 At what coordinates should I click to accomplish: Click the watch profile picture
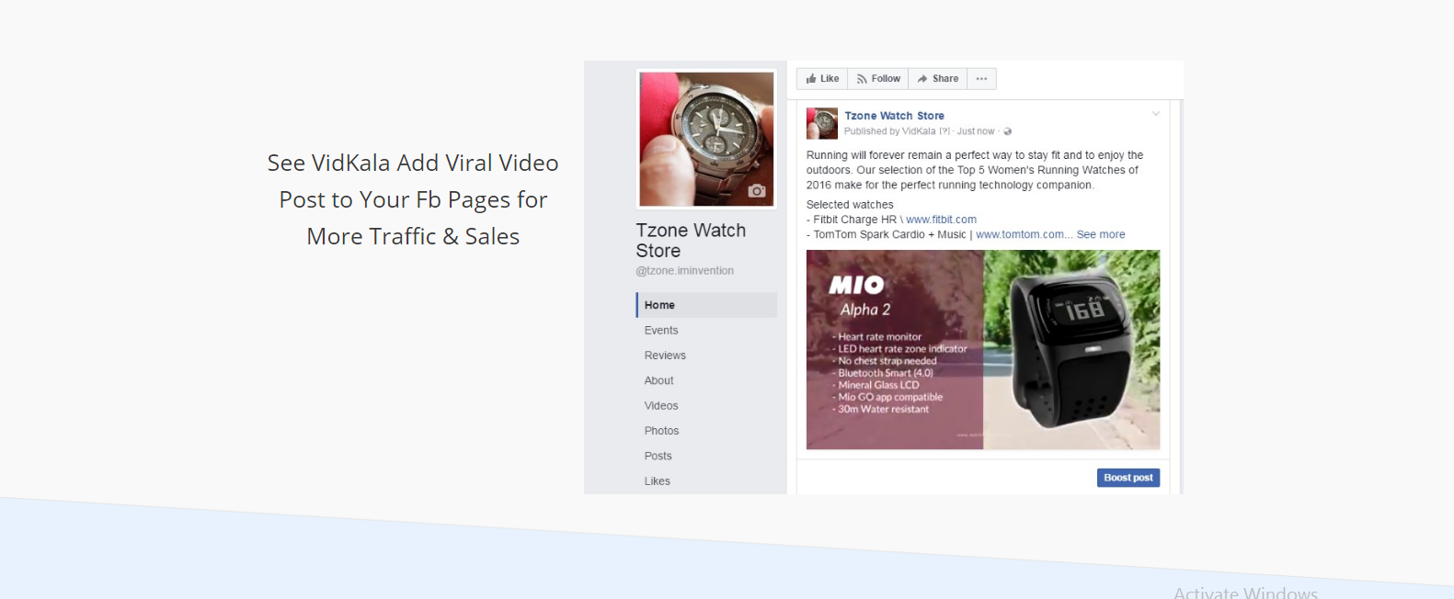(706, 139)
